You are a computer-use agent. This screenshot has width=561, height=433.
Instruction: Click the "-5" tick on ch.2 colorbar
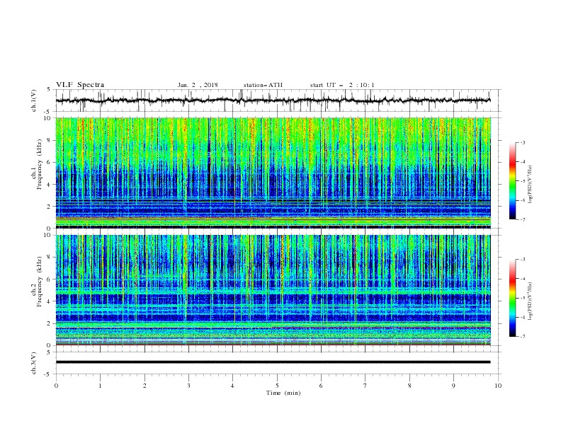522,298
